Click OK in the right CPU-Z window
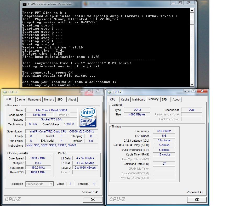The height and width of the screenshot is (206, 251). coord(197,200)
